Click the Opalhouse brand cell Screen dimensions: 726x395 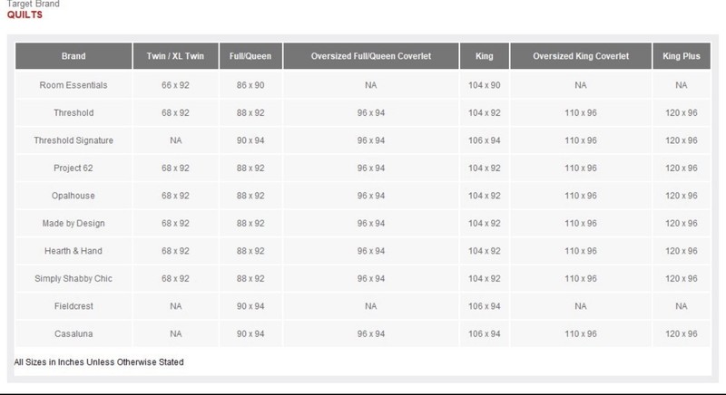74,196
